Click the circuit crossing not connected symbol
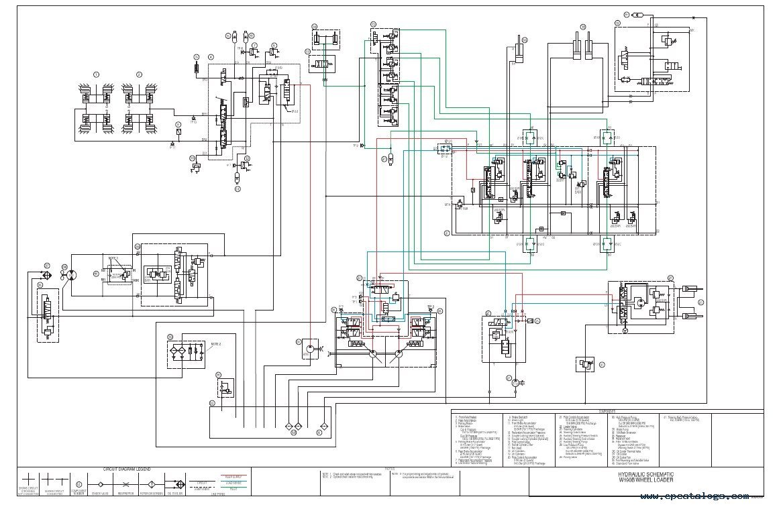This screenshot has height=507, width=783. (x=28, y=479)
